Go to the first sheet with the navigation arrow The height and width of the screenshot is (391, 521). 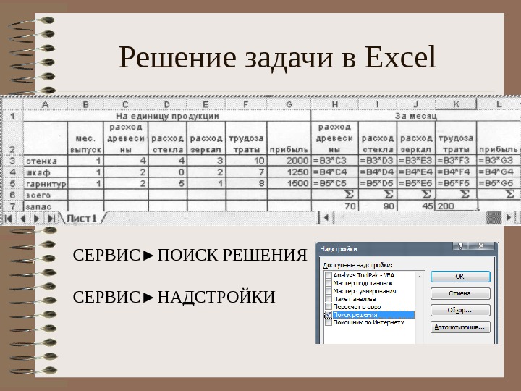coord(8,219)
